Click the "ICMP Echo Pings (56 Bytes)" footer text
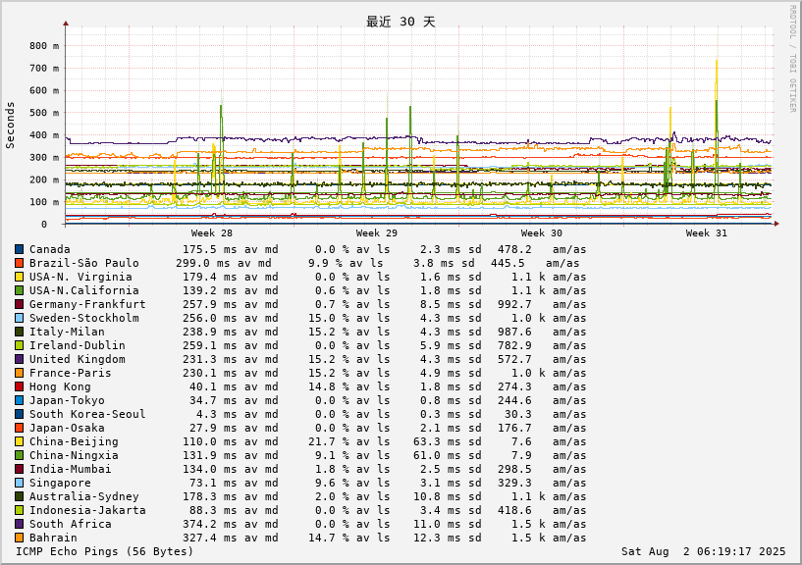The image size is (802, 565). coord(105,551)
